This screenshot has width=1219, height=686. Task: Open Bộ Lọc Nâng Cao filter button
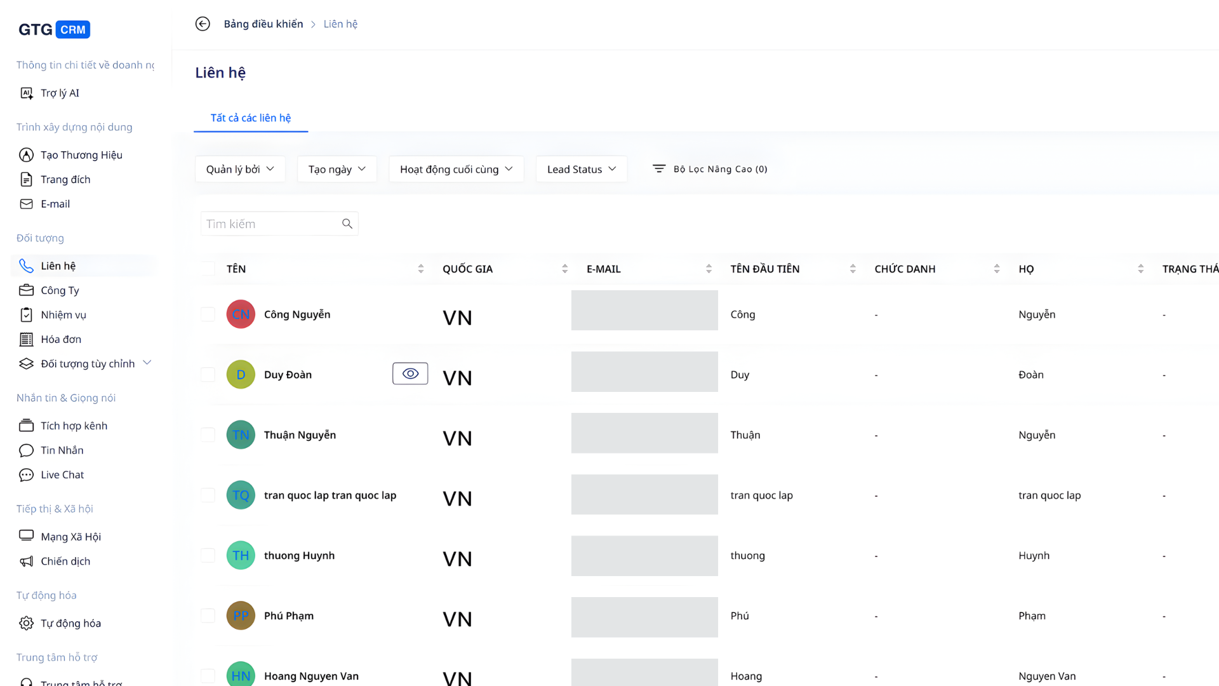710,169
